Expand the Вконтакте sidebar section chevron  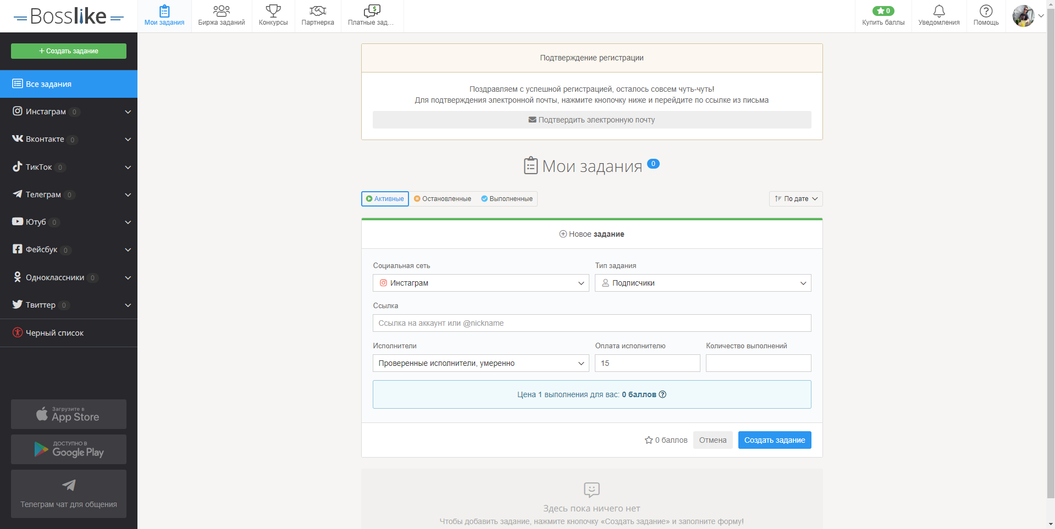tap(128, 139)
